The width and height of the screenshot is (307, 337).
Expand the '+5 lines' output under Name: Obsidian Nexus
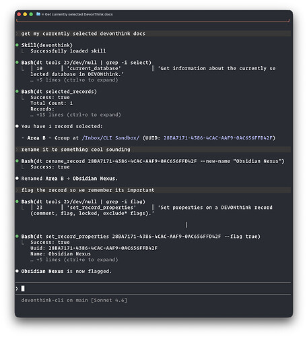pos(74,259)
